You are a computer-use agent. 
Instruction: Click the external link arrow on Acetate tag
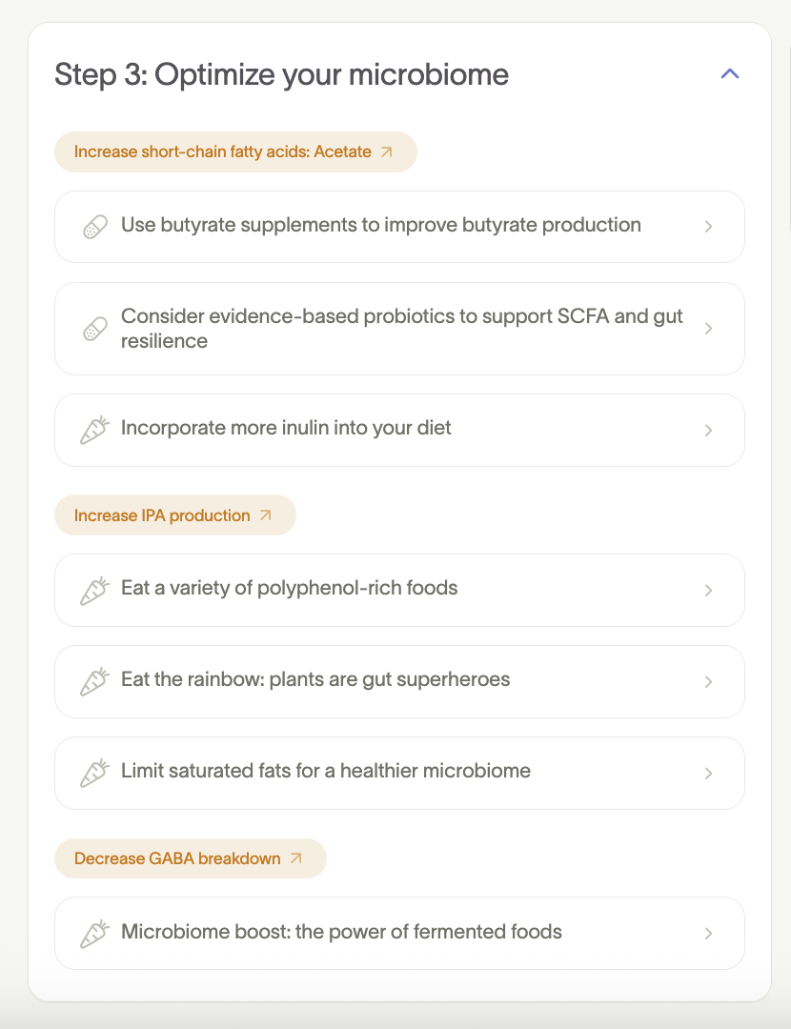[x=386, y=151]
